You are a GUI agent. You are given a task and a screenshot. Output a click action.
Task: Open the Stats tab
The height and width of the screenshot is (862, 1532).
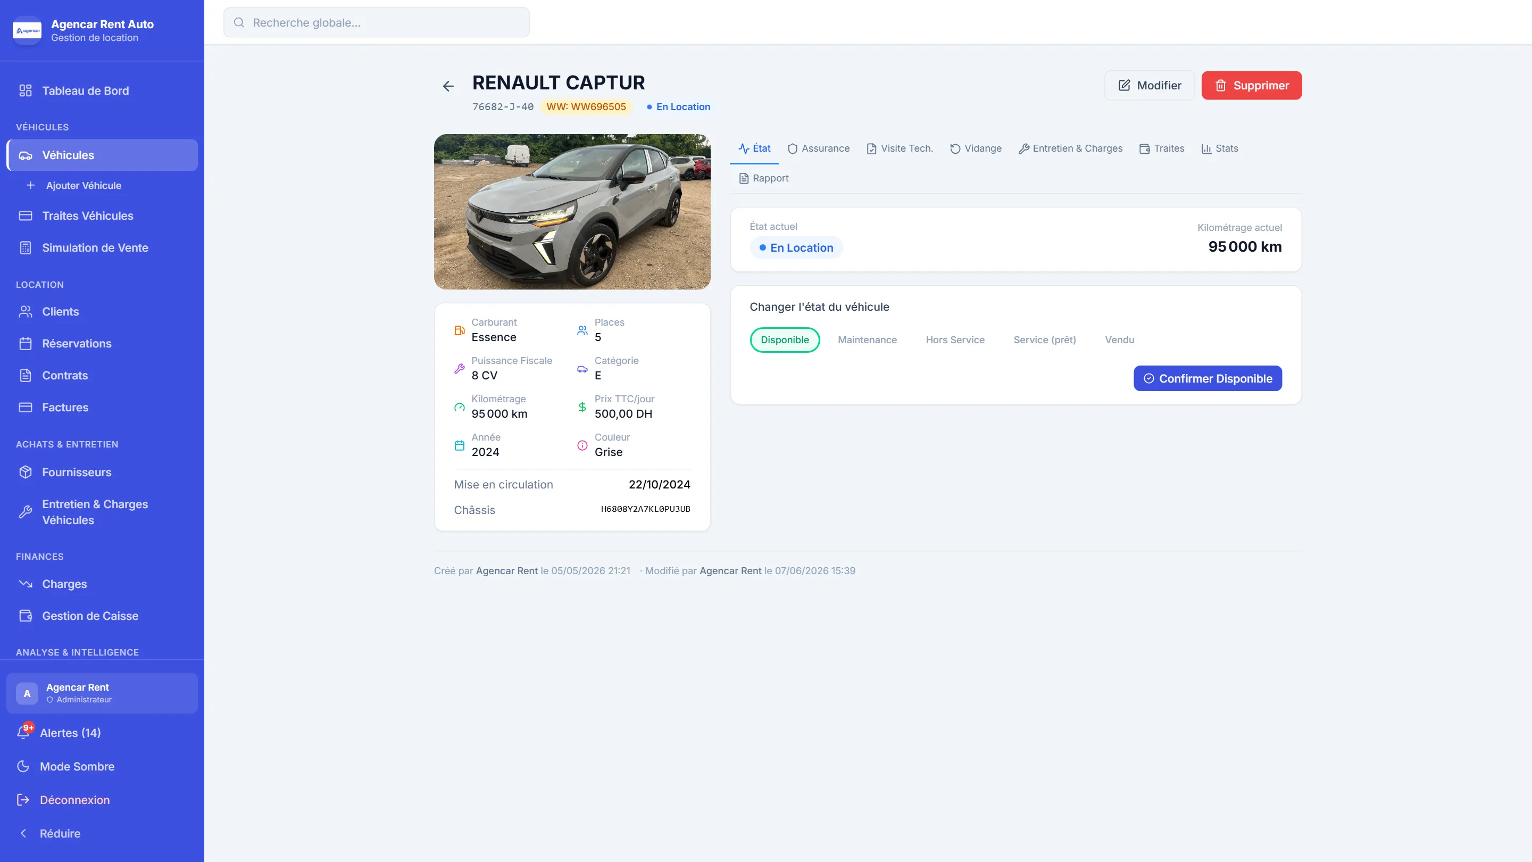(x=1219, y=148)
